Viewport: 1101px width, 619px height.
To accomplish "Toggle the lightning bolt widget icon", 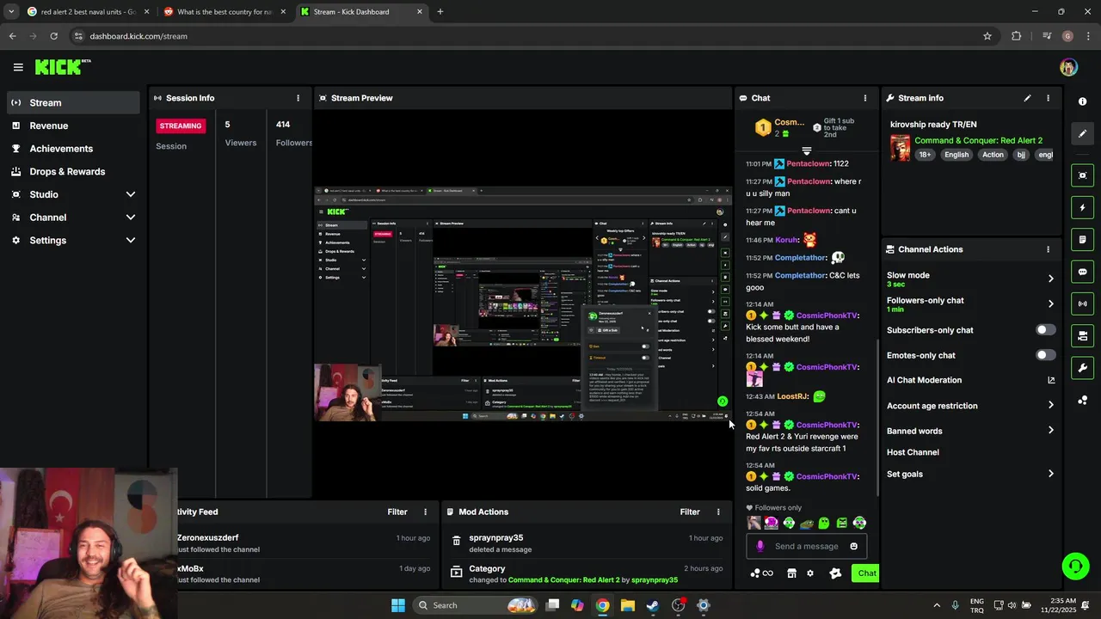I will pyautogui.click(x=1082, y=207).
